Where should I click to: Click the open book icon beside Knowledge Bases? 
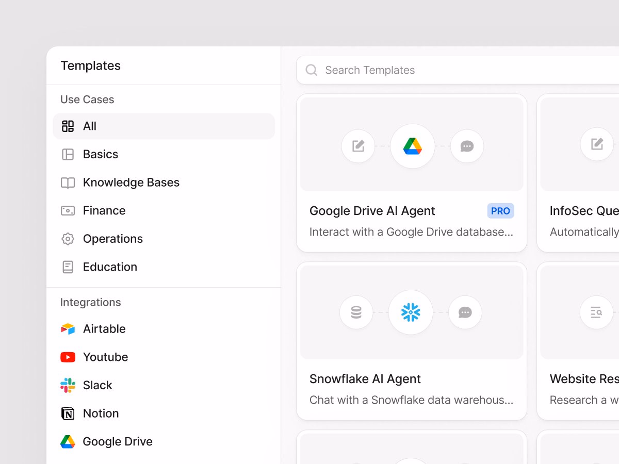pyautogui.click(x=68, y=183)
